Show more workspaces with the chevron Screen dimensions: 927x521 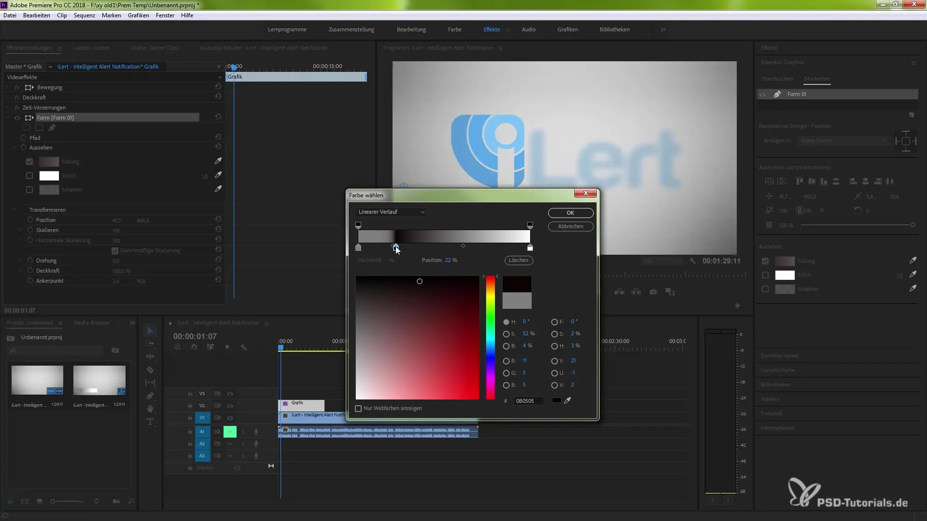663,29
